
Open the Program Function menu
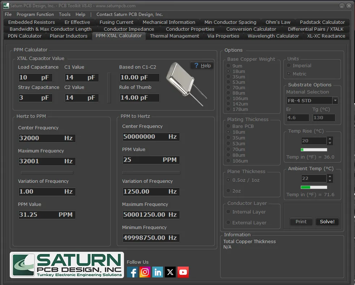tap(35, 14)
